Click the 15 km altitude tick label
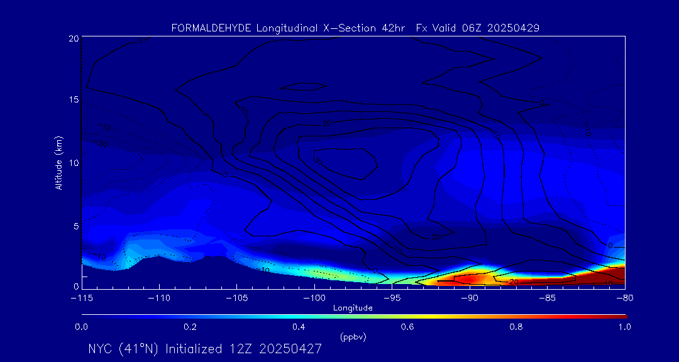The image size is (679, 362). click(73, 101)
